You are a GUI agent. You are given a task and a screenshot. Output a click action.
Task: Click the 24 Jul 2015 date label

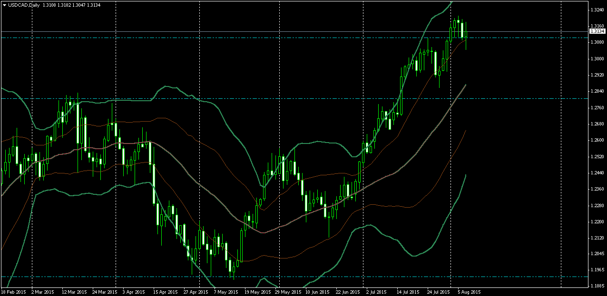tap(438, 292)
